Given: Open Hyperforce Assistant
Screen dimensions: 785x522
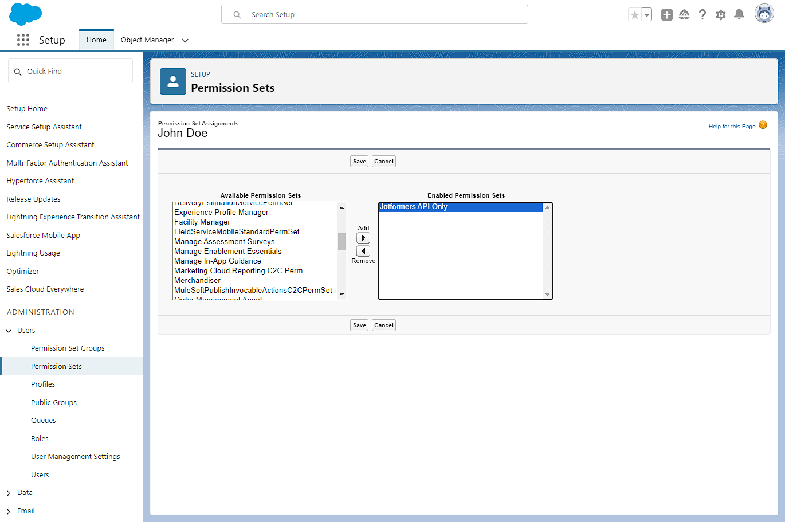Looking at the screenshot, I should [40, 181].
